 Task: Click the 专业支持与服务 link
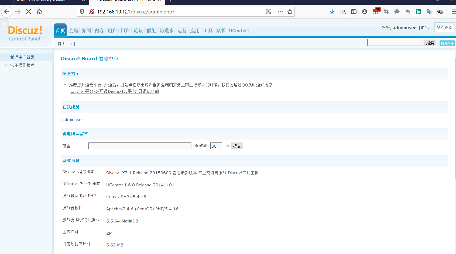click(x=212, y=173)
